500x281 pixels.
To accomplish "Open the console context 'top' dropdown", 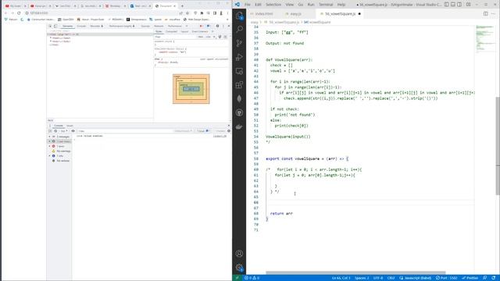I will click(63, 131).
